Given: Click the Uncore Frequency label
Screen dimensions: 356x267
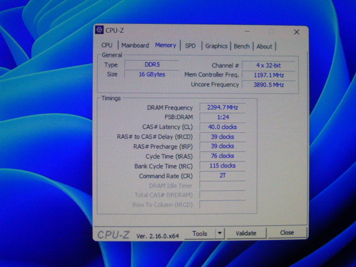Looking at the screenshot, I should 215,85.
